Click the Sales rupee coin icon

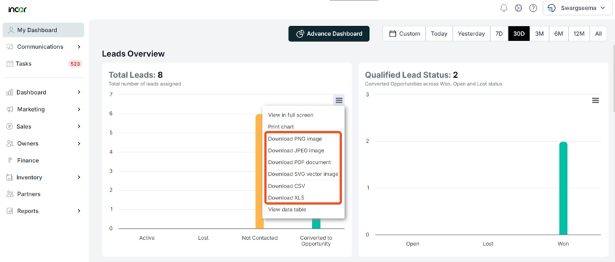(10, 127)
